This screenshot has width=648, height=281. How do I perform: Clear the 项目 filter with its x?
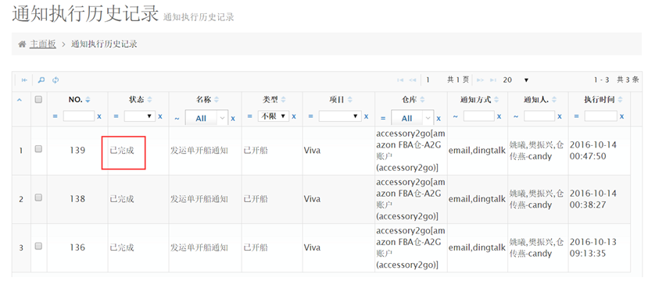(x=366, y=116)
